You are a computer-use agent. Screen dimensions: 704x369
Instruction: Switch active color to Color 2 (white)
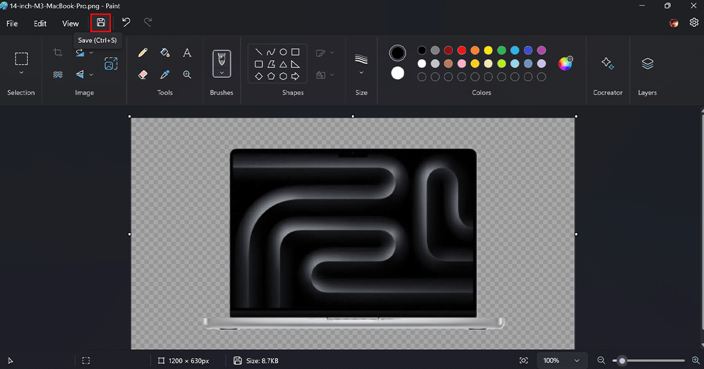coord(397,74)
